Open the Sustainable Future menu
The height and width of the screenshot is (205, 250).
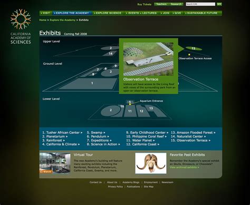(x=203, y=13)
